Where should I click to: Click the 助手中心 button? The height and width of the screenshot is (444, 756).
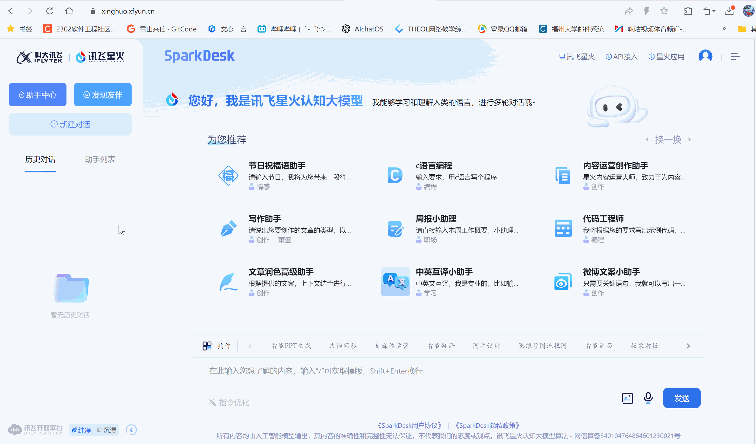point(37,95)
